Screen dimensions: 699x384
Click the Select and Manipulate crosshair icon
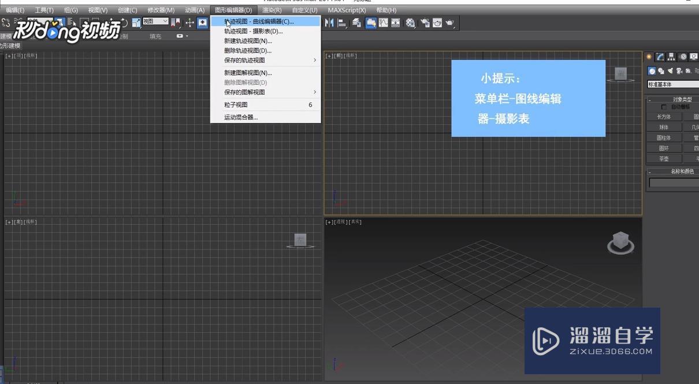point(189,23)
